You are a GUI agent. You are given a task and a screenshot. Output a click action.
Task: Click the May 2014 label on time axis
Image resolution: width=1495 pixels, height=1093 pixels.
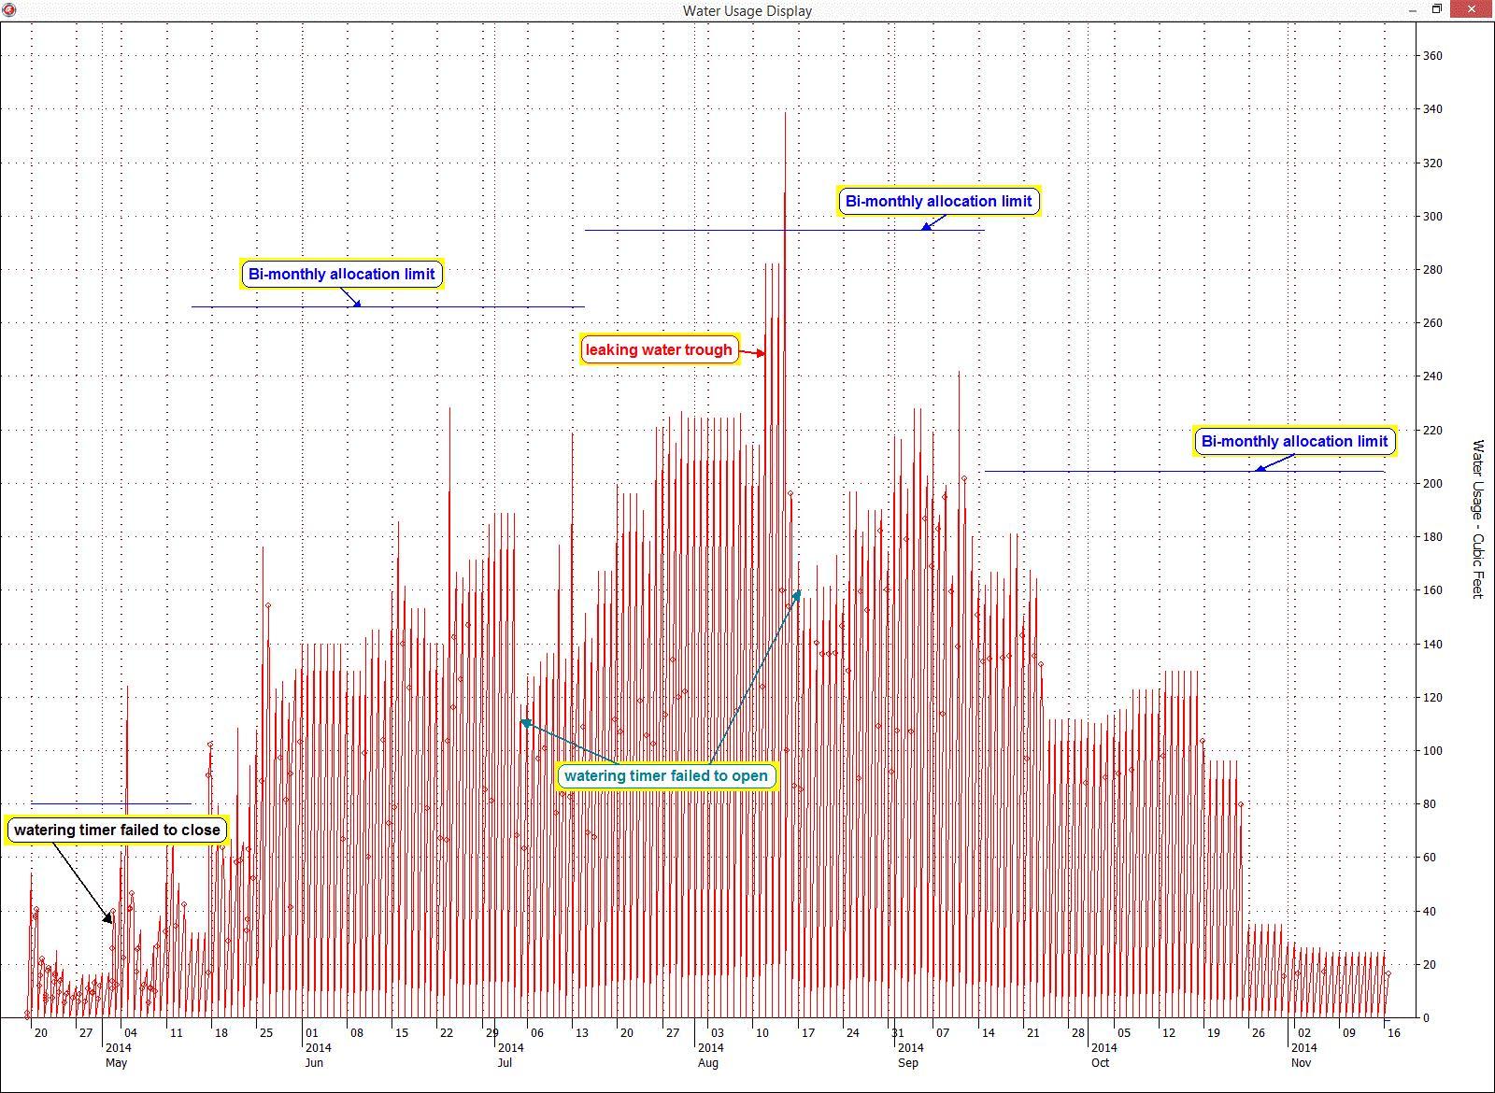tap(117, 1056)
